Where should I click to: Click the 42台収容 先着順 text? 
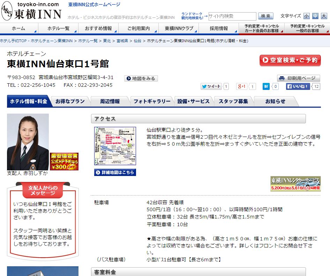165,202
